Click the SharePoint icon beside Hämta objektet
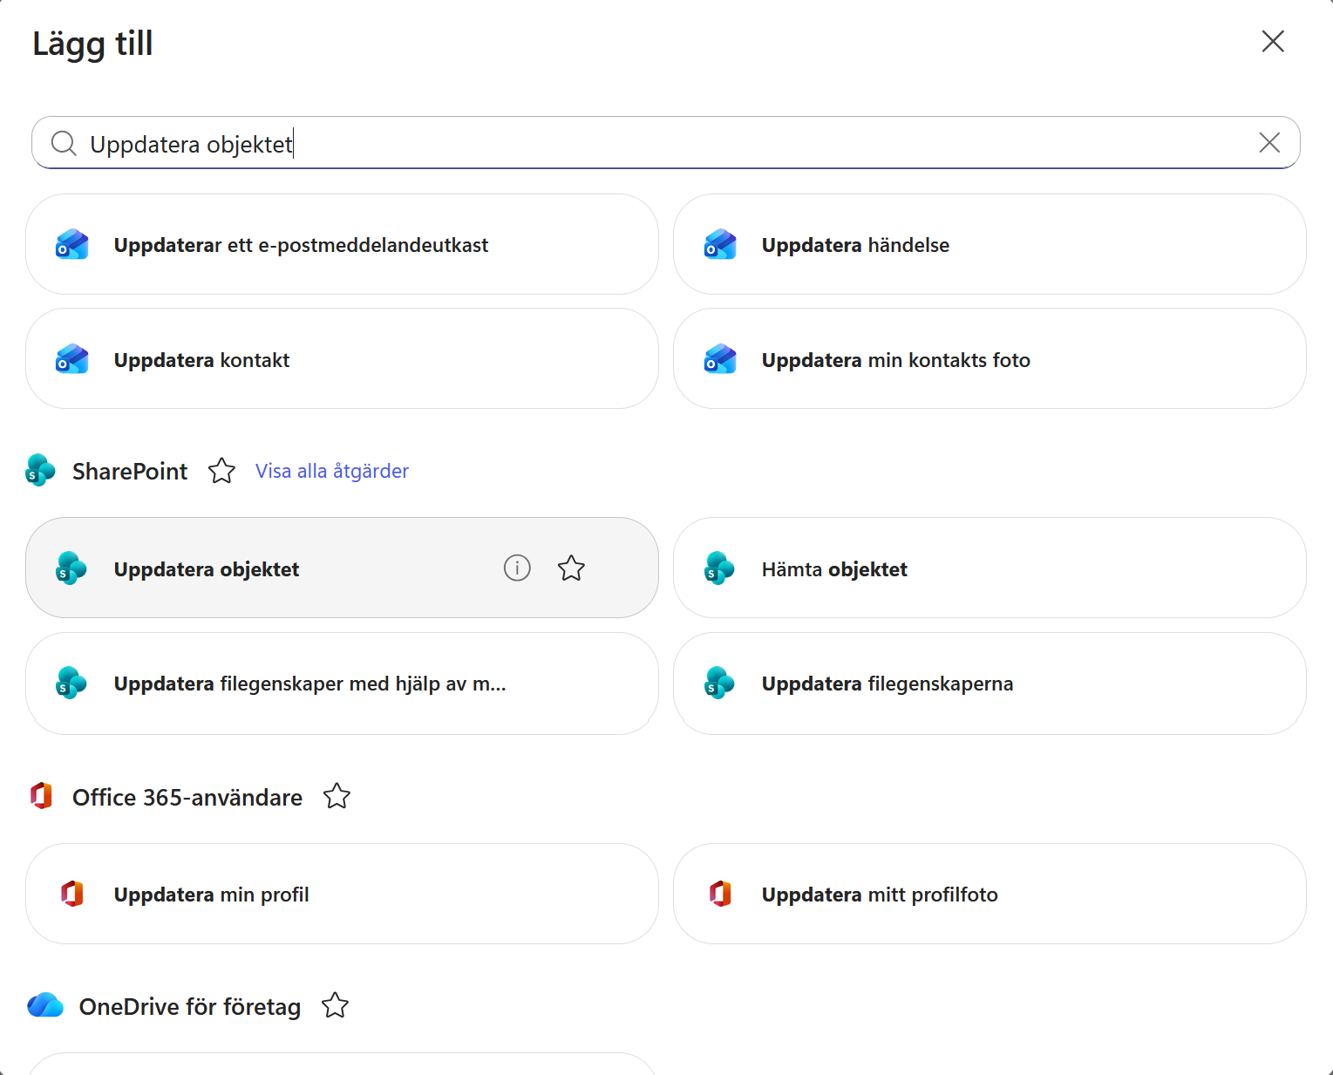The image size is (1333, 1075). (x=720, y=568)
